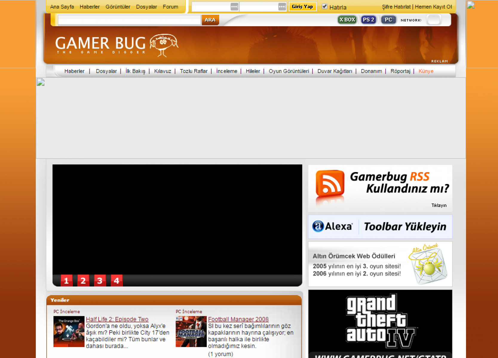Go to Tozlu Raflar section

[x=194, y=71]
